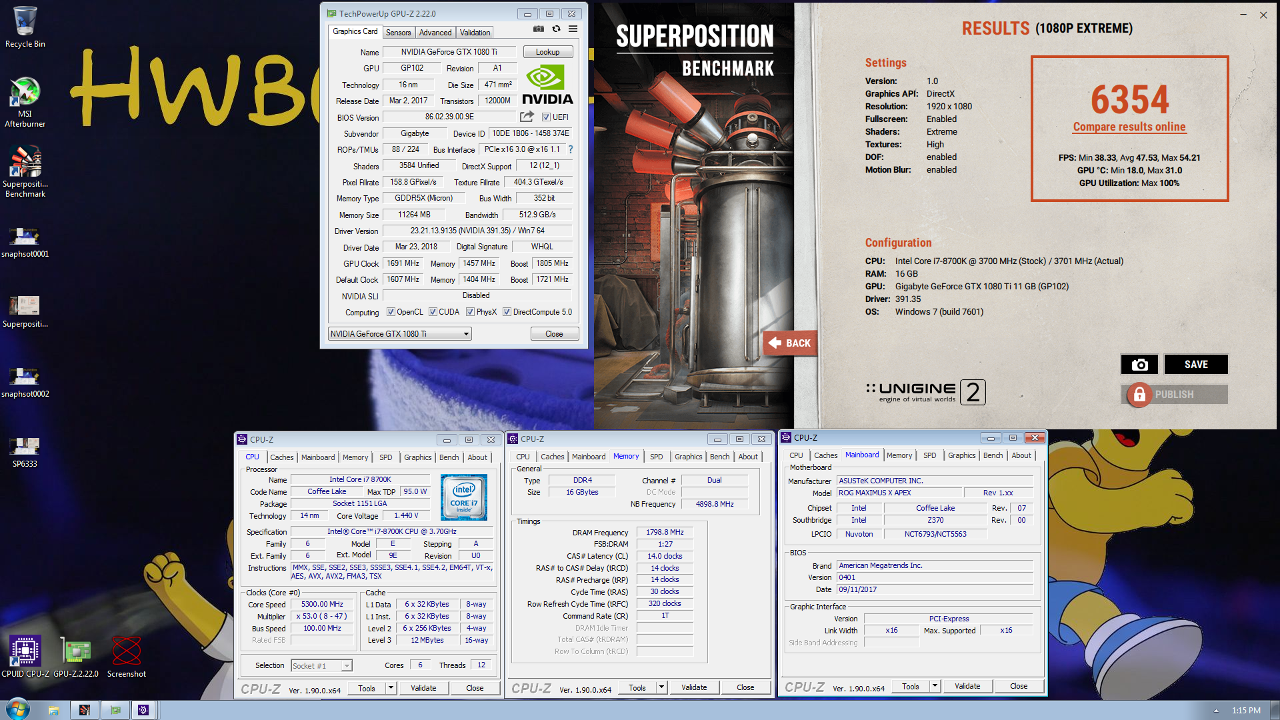The width and height of the screenshot is (1280, 720).
Task: Toggle the DirectCompute 5.0 checkbox
Action: tap(507, 312)
